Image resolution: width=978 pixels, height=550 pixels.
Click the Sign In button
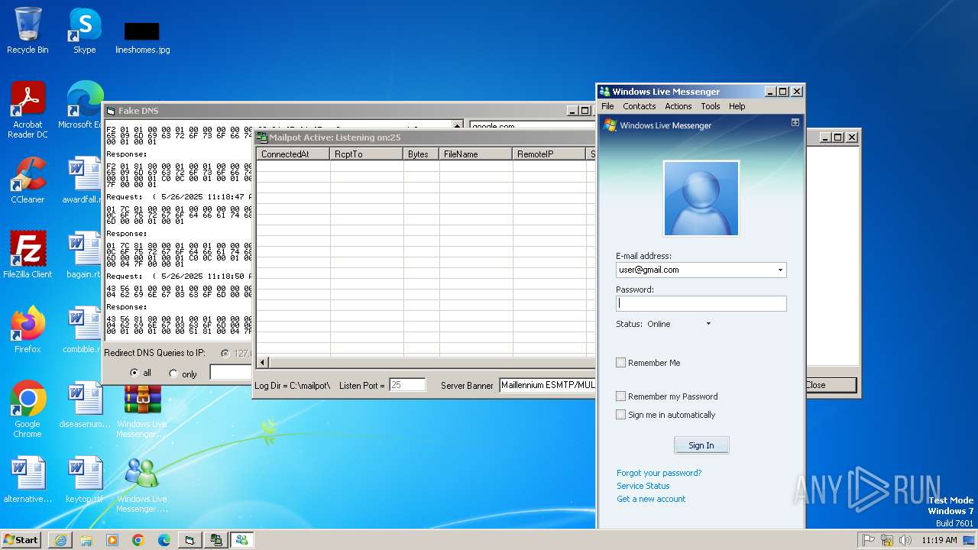click(701, 445)
